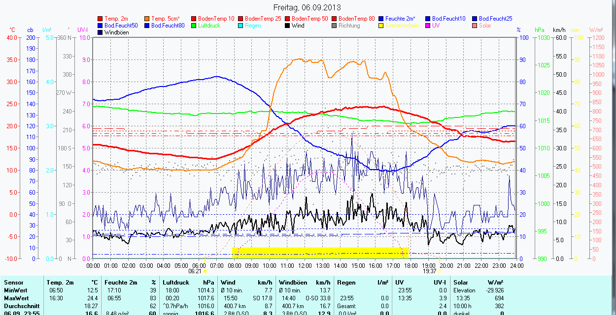
Task: Click the sunrise marker at 06:21
Action: [205, 271]
